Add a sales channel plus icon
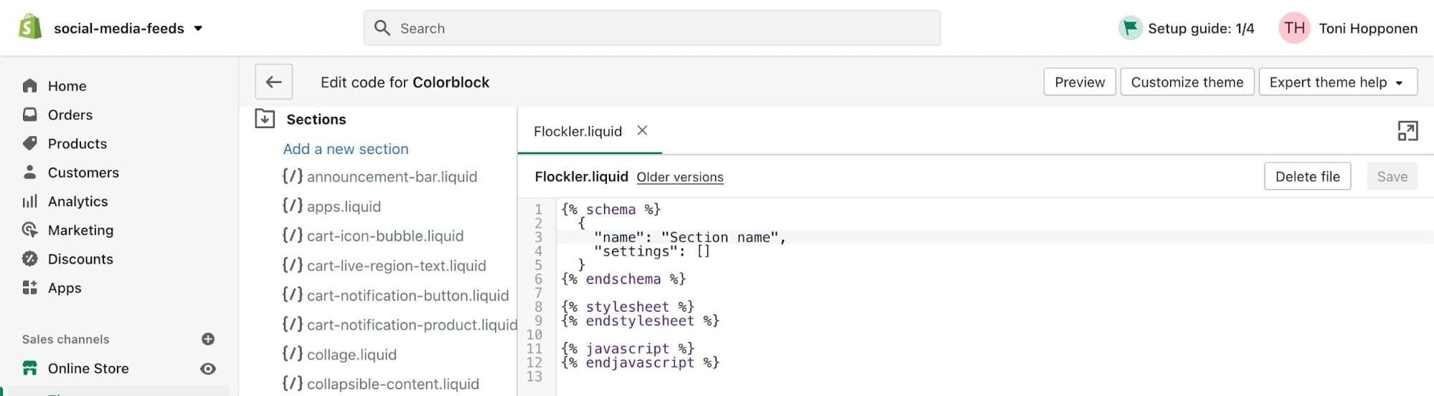Screen dimensions: 1434x396 point(208,339)
